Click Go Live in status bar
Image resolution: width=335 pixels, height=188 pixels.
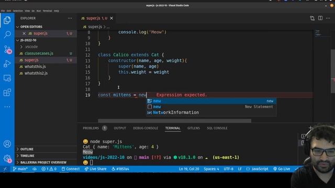point(282,169)
